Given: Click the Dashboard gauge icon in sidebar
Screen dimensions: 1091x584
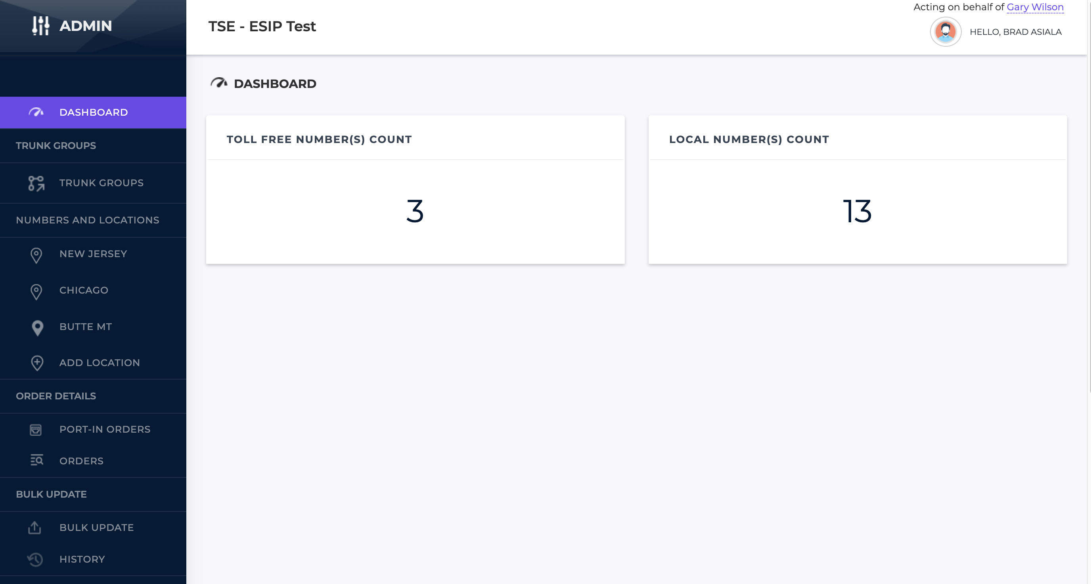Looking at the screenshot, I should [x=36, y=112].
